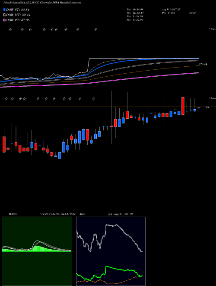This screenshot has height=286, width=216.
Task: Click the MACD (12,26,9) parameter values
Action: point(57,214)
